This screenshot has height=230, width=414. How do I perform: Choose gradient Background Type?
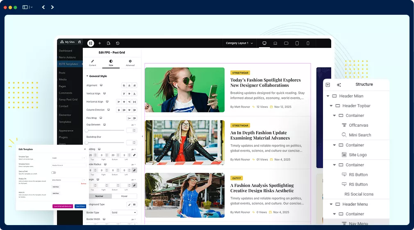click(134, 205)
